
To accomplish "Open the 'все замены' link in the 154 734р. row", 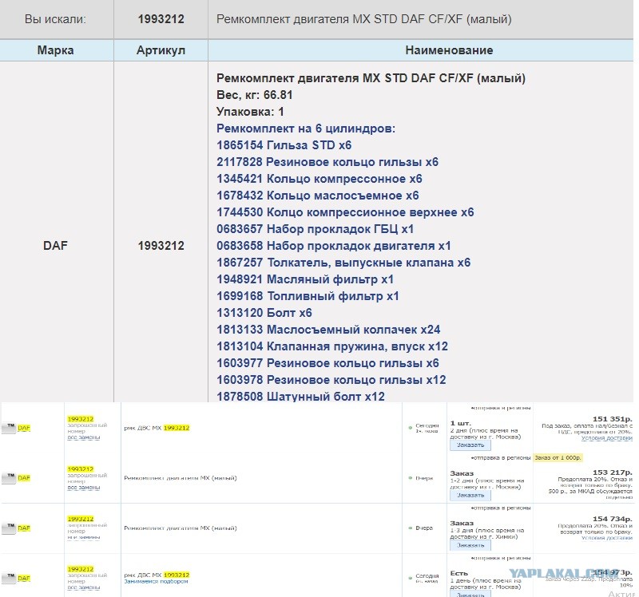I will point(84,538).
